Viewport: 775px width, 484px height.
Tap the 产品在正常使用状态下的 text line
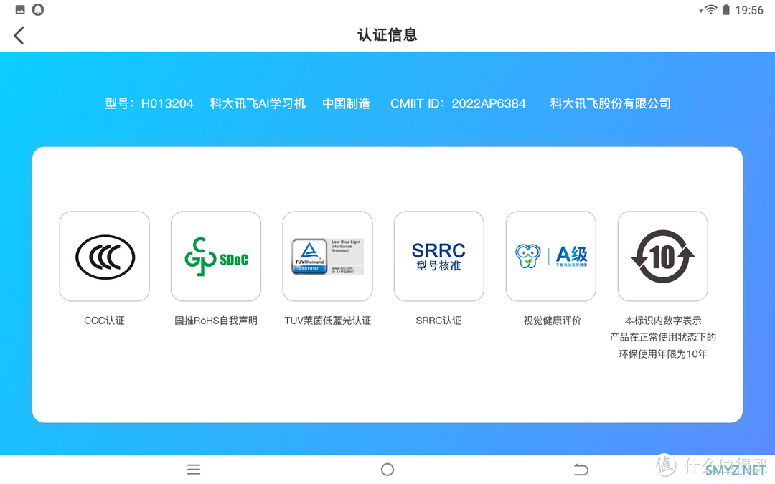click(x=663, y=337)
